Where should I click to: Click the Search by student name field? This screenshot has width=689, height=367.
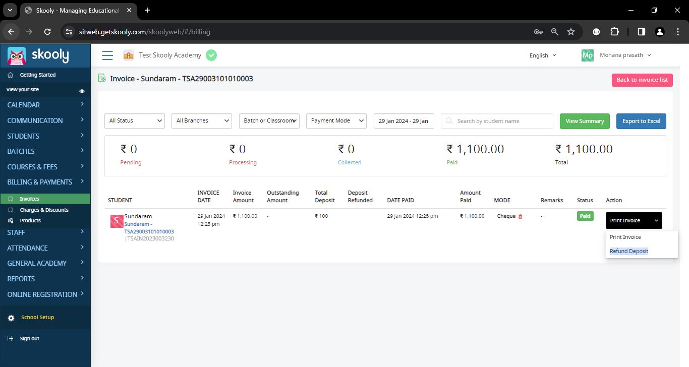[497, 121]
